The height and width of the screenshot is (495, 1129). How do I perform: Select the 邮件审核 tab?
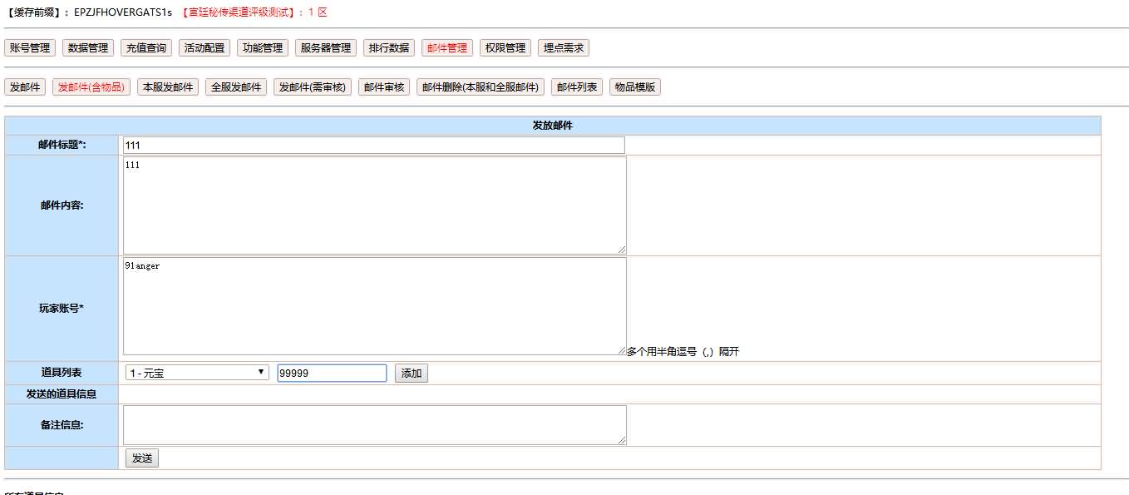pos(384,87)
